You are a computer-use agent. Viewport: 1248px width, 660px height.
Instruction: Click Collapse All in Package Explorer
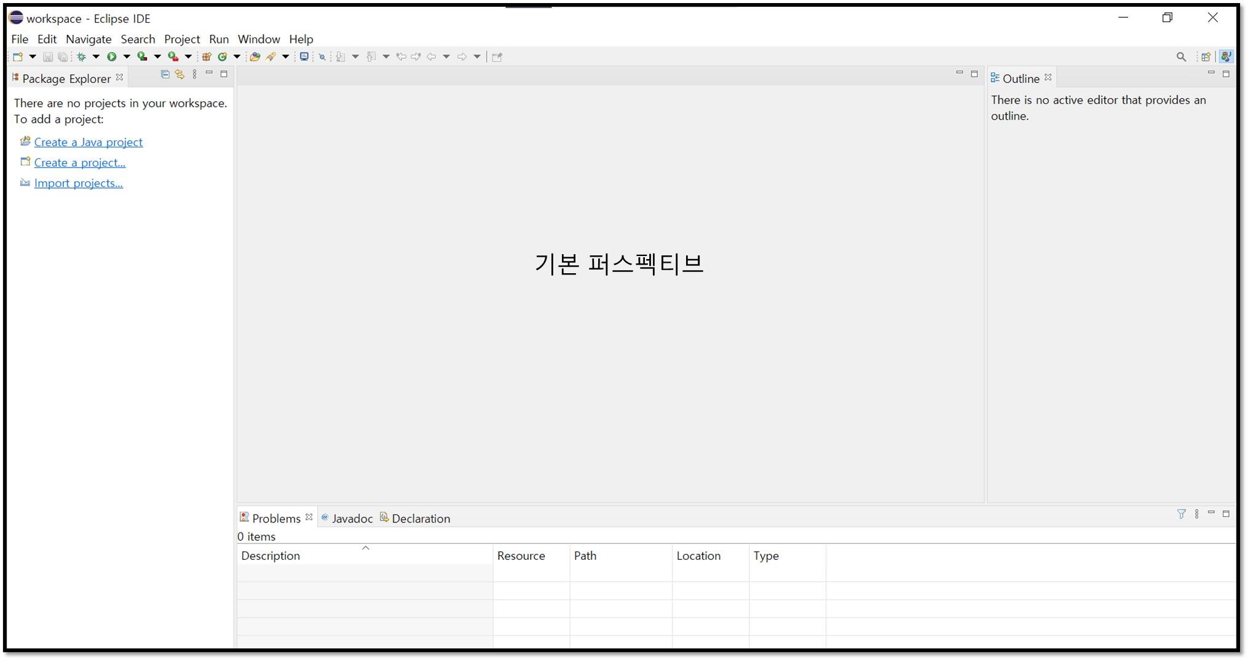(x=165, y=74)
